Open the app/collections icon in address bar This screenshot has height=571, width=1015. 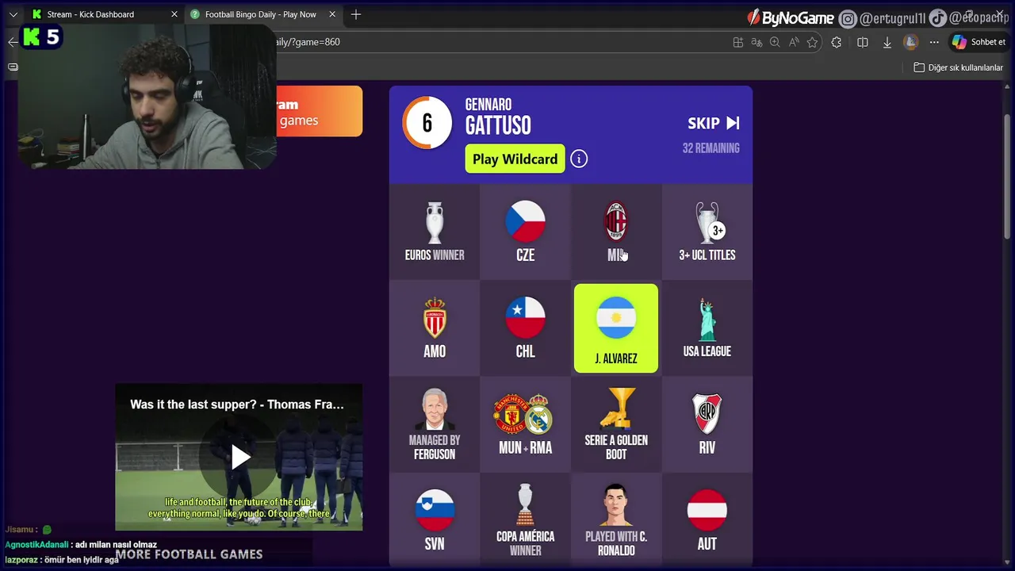tap(738, 42)
